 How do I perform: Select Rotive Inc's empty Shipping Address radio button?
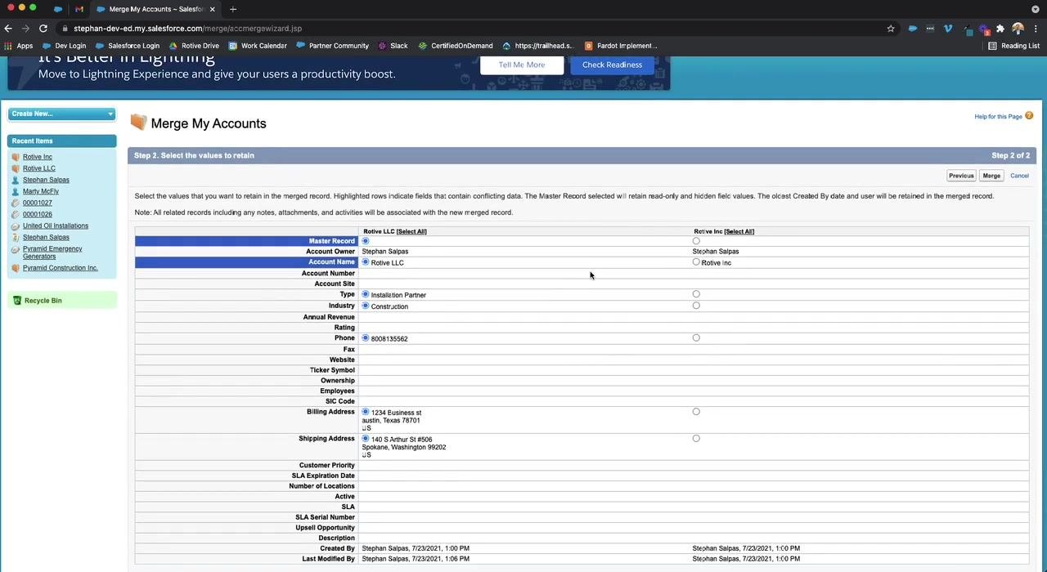tap(696, 439)
